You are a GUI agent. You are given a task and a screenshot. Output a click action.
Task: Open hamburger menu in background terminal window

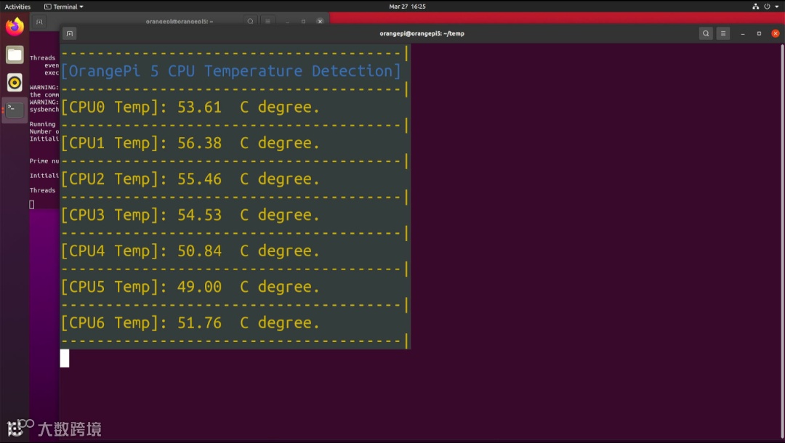[x=267, y=22]
